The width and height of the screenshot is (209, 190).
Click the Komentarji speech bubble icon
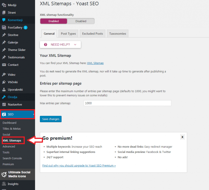pos(4,20)
